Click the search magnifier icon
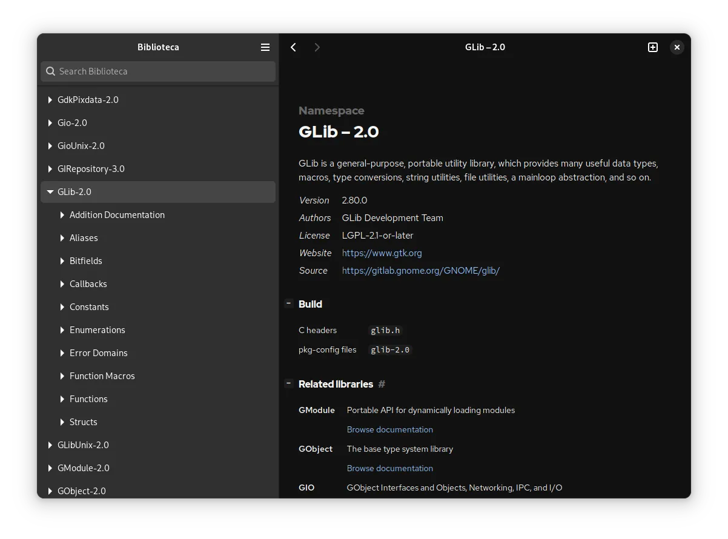This screenshot has height=539, width=728. pos(51,71)
